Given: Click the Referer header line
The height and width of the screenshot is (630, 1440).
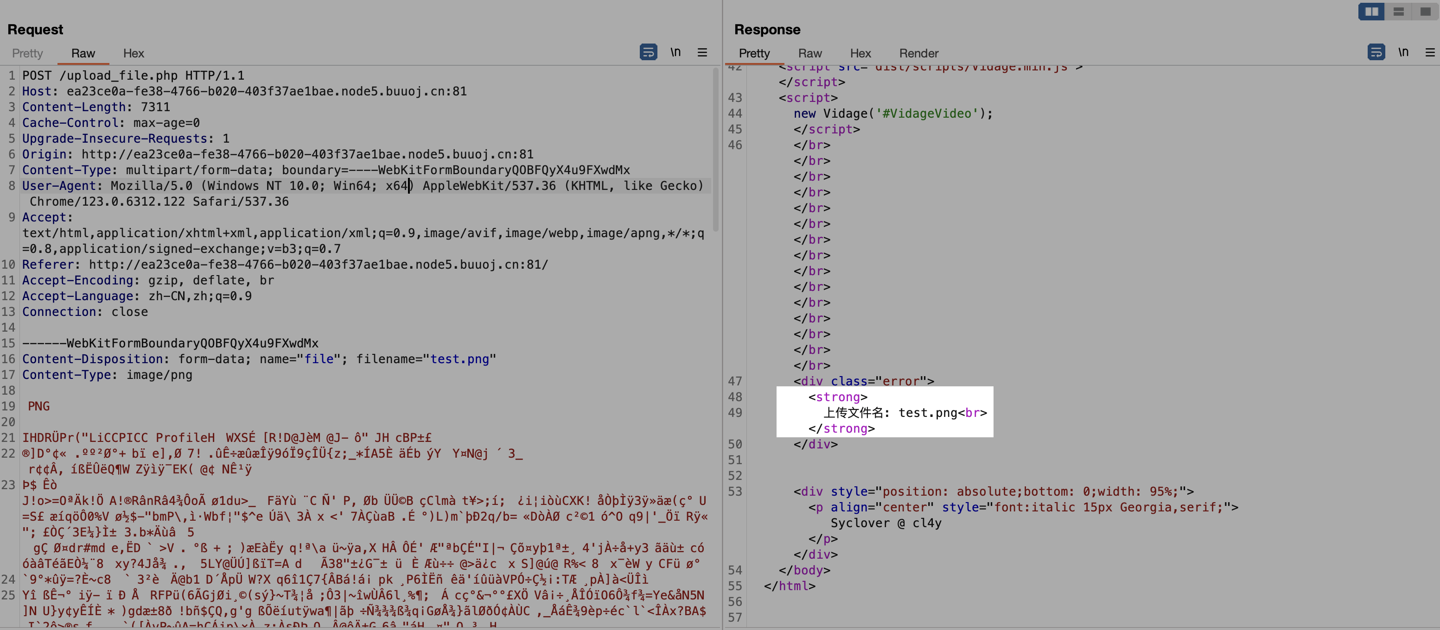Looking at the screenshot, I should coord(285,265).
